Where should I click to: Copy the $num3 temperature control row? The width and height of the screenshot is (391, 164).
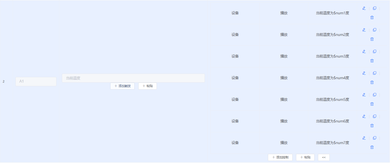click(x=374, y=51)
